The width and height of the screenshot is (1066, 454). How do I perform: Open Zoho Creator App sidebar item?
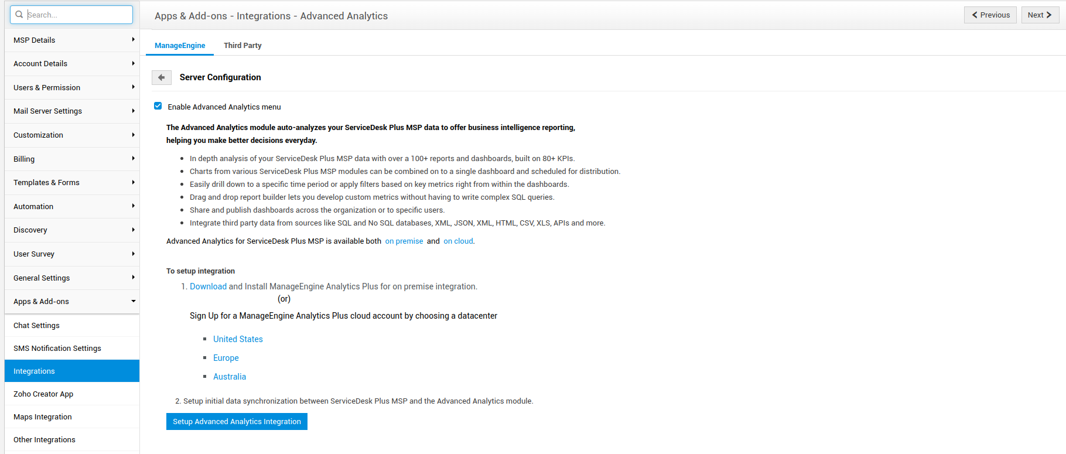pos(43,394)
